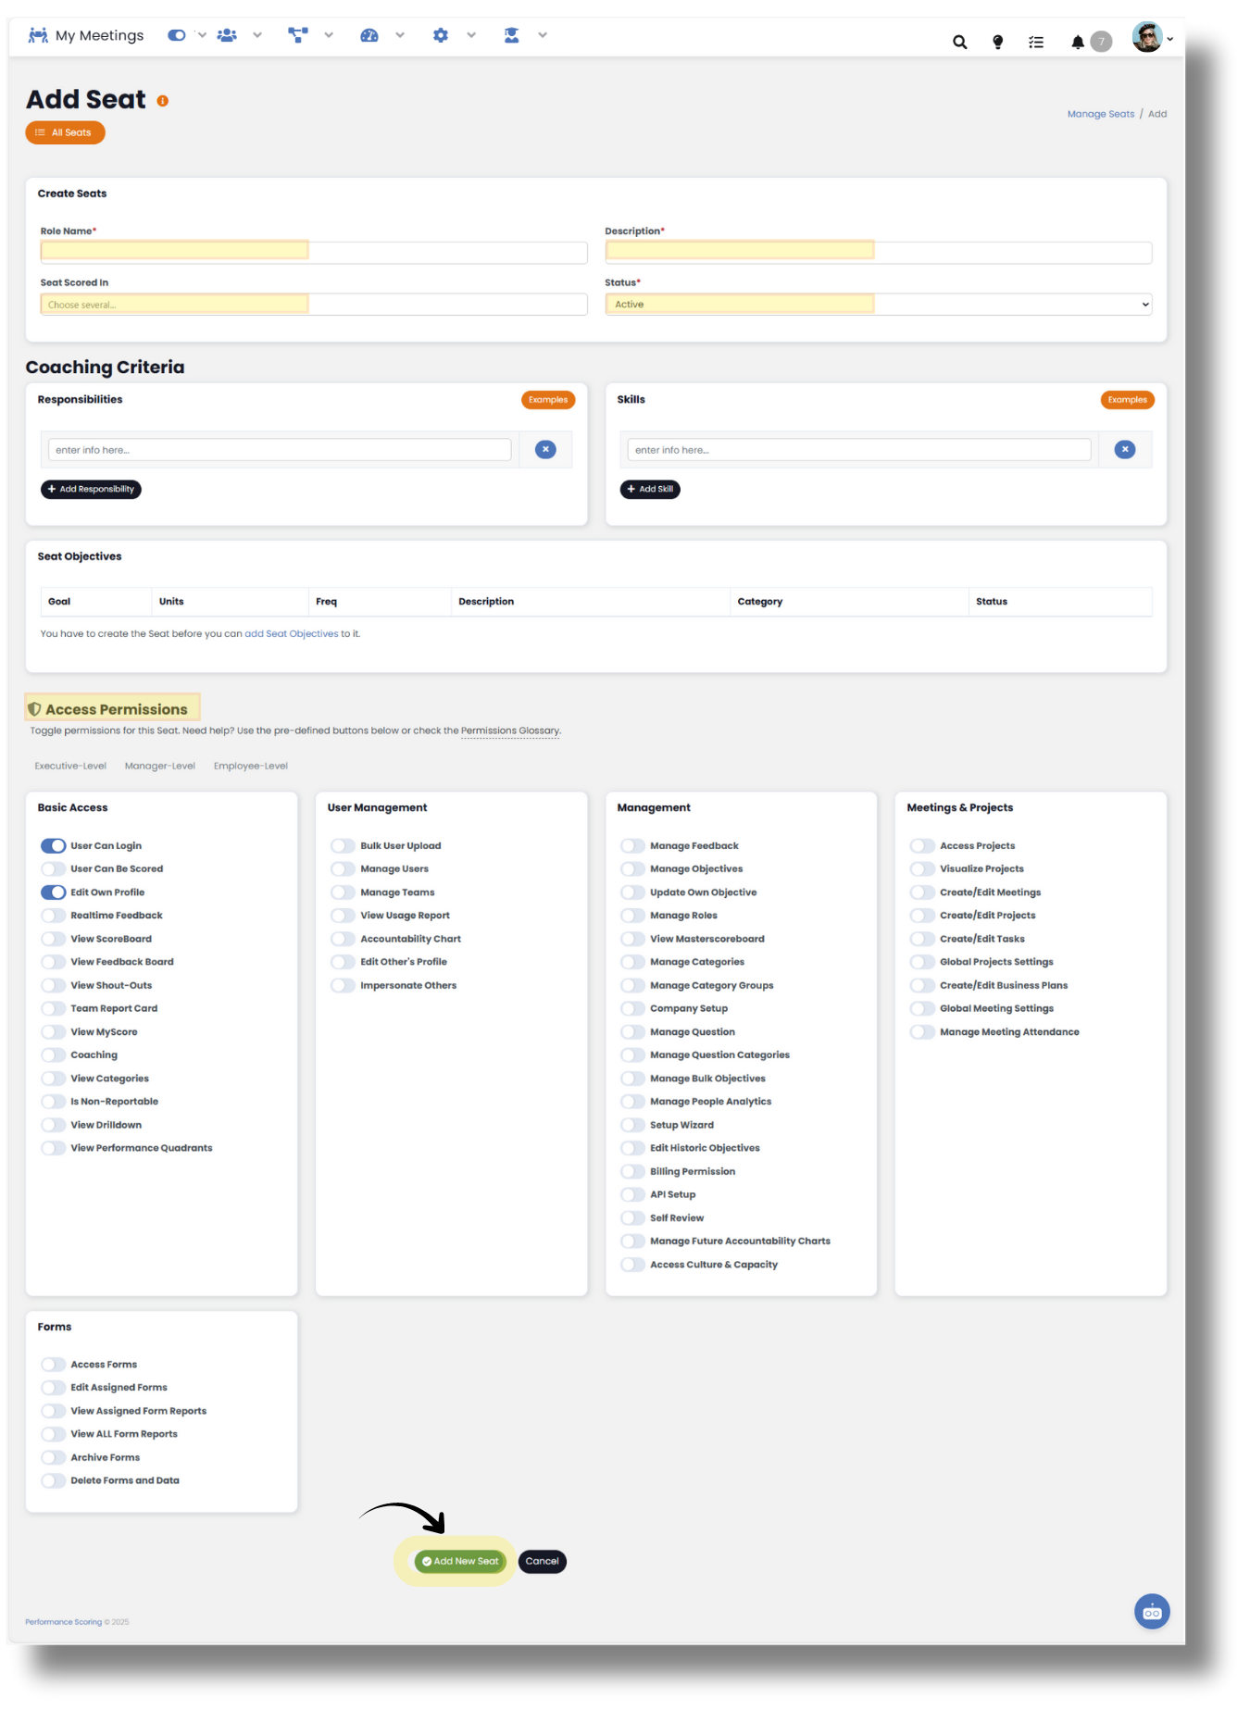Screen dimensions: 1250x1722
Task: Click the Performance Scoring footer link
Action: pos(63,1622)
